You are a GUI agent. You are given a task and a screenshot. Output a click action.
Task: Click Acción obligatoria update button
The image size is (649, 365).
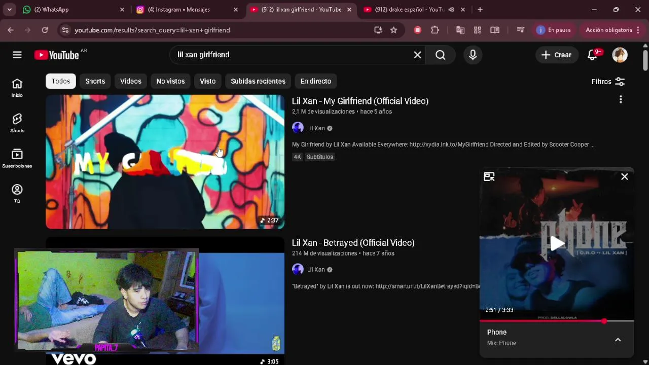609,30
